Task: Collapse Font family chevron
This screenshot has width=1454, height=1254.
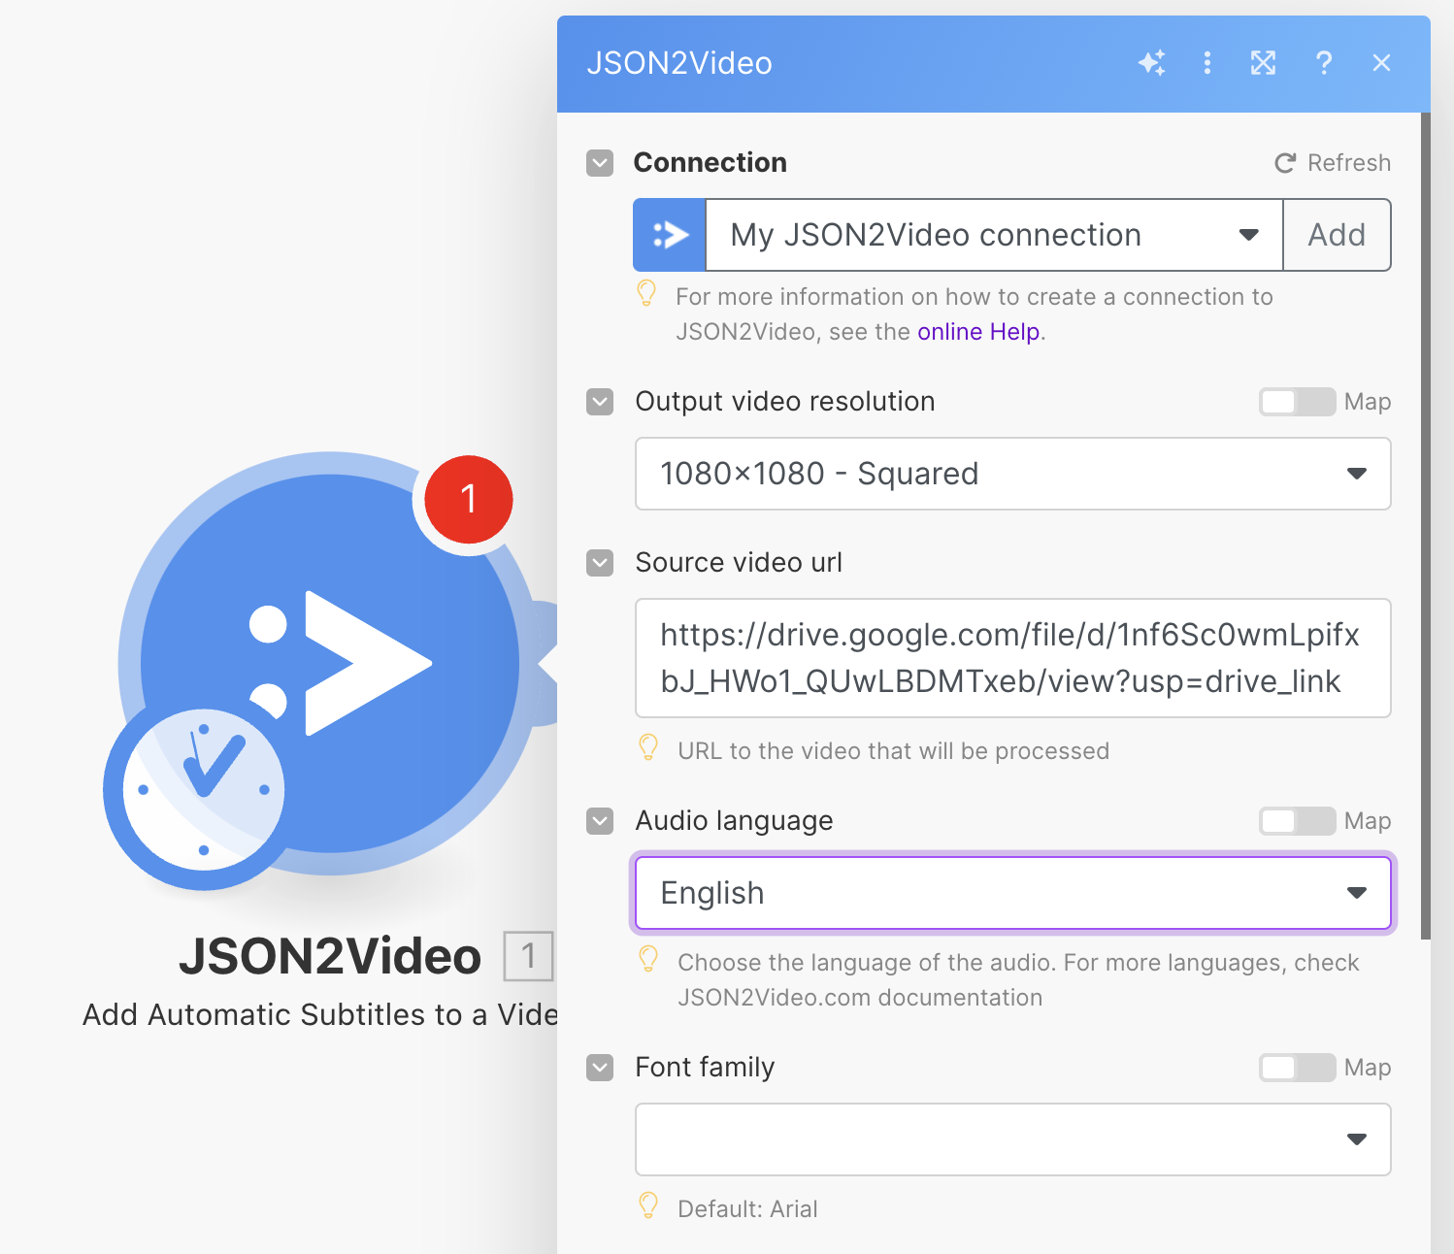Action: pos(600,1068)
